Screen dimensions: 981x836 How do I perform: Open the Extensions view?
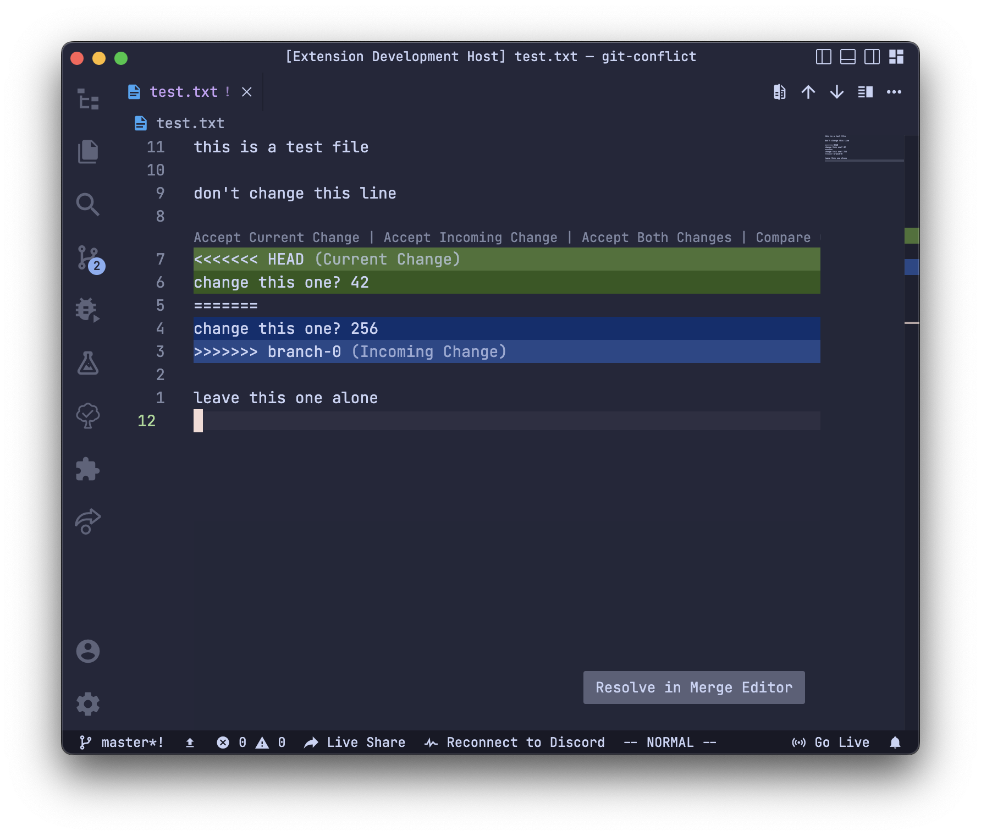[x=88, y=469]
